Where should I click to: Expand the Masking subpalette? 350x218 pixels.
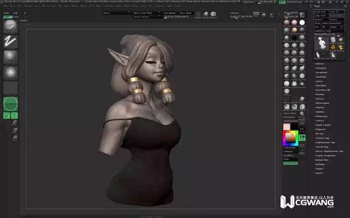[x=319, y=108]
